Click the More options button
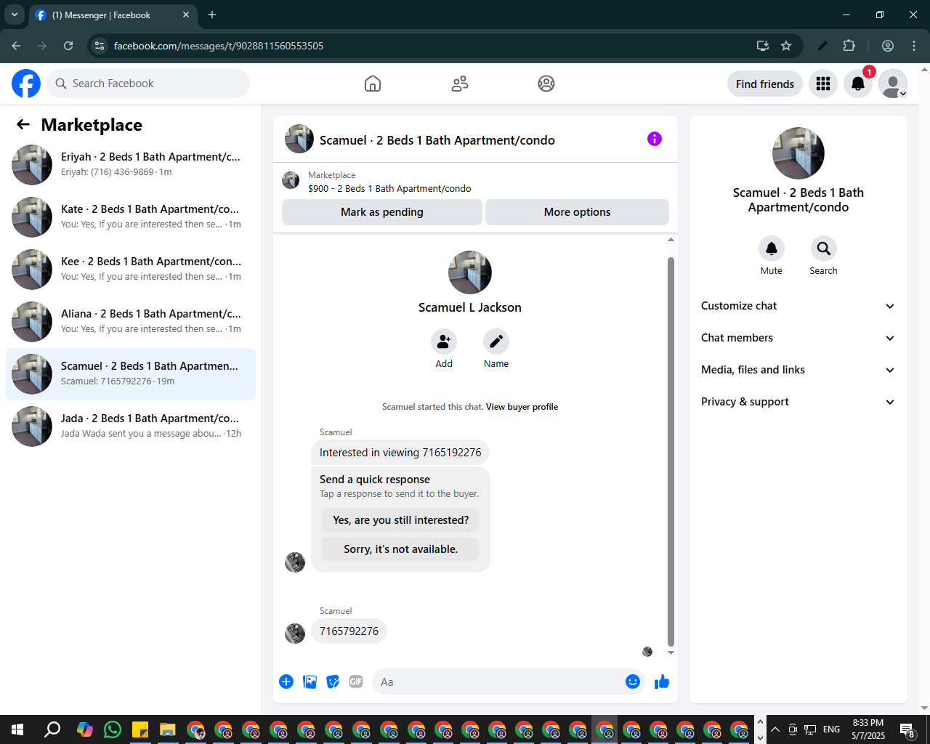Screen dimensions: 930x744 coord(577,212)
